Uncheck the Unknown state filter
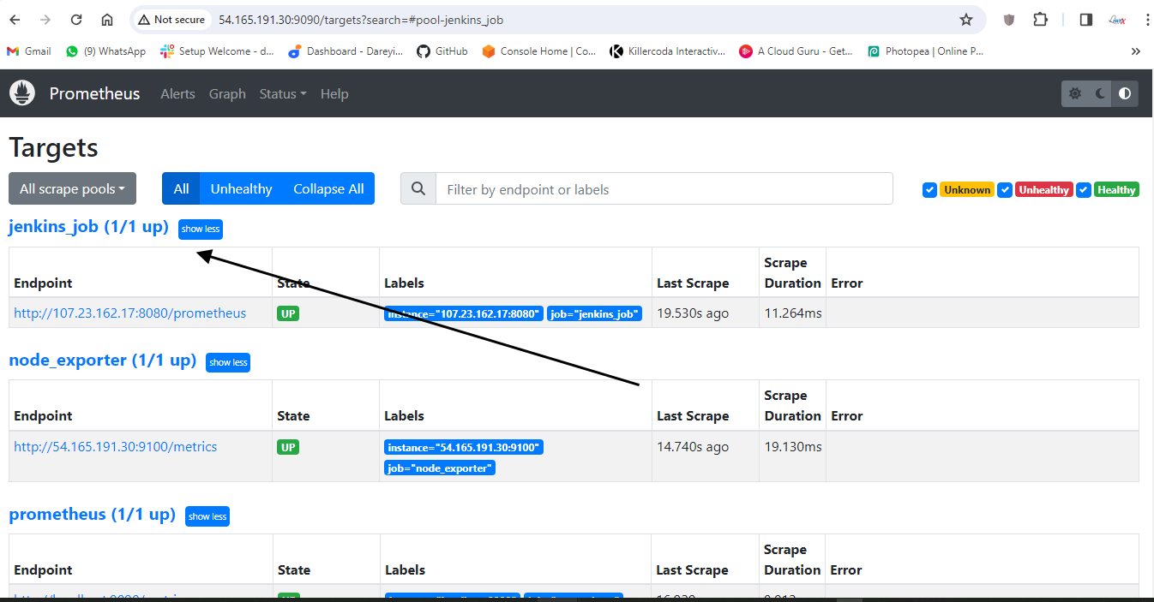The width and height of the screenshot is (1154, 602). pyautogui.click(x=929, y=190)
